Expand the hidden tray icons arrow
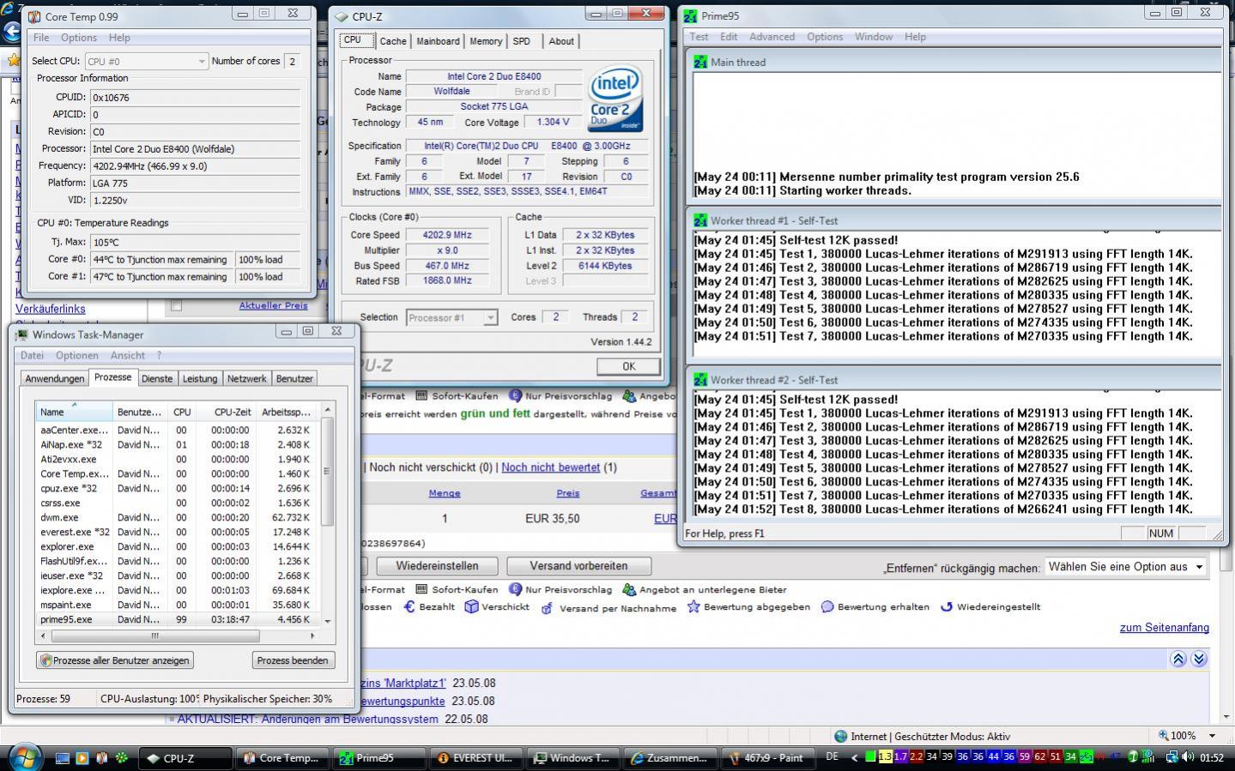This screenshot has height=771, width=1235. click(854, 757)
